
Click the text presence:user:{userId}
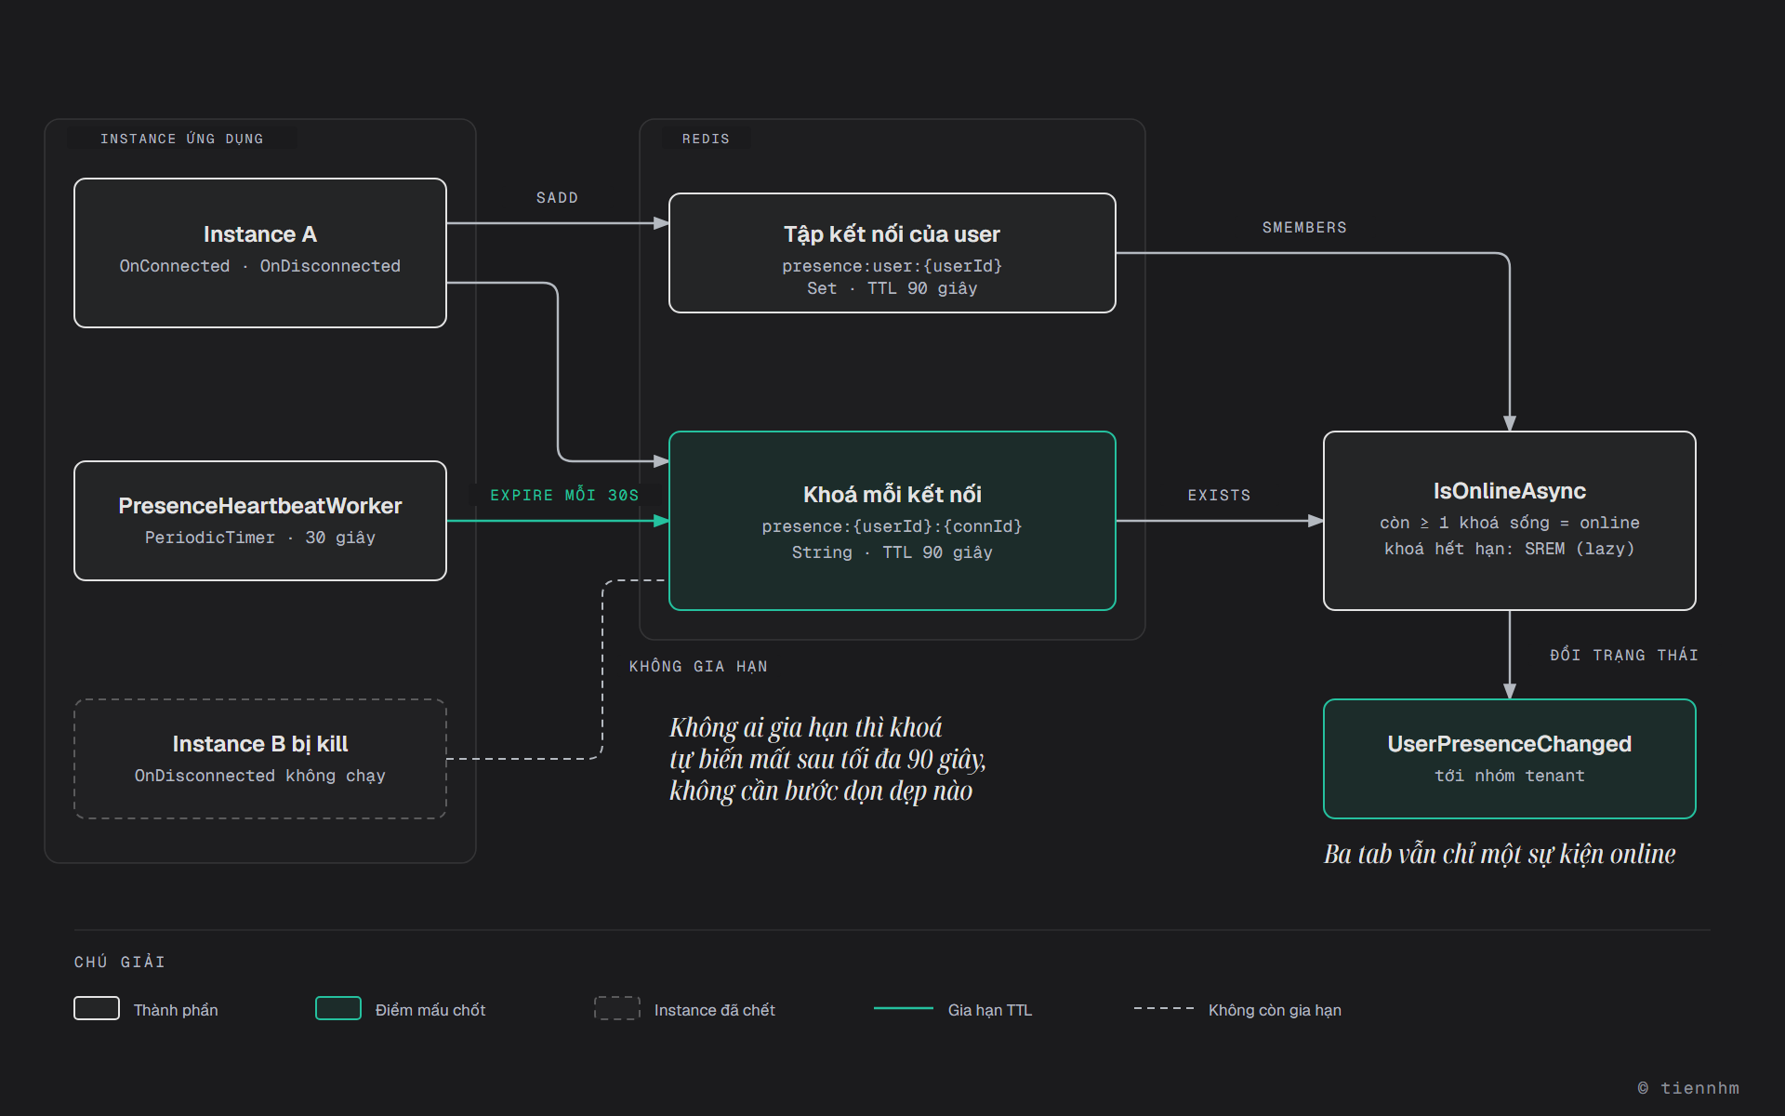(892, 266)
